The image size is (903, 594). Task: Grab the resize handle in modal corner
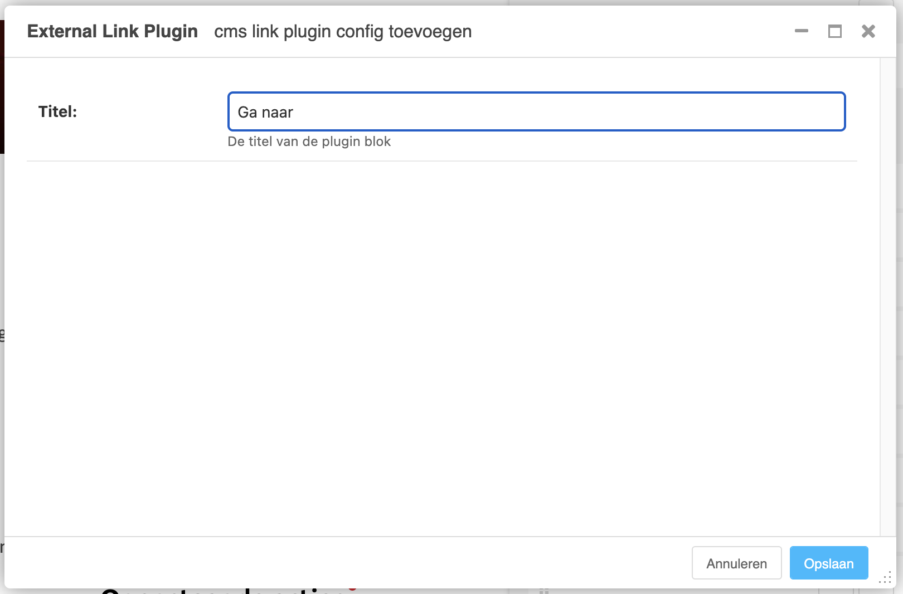coord(885,578)
